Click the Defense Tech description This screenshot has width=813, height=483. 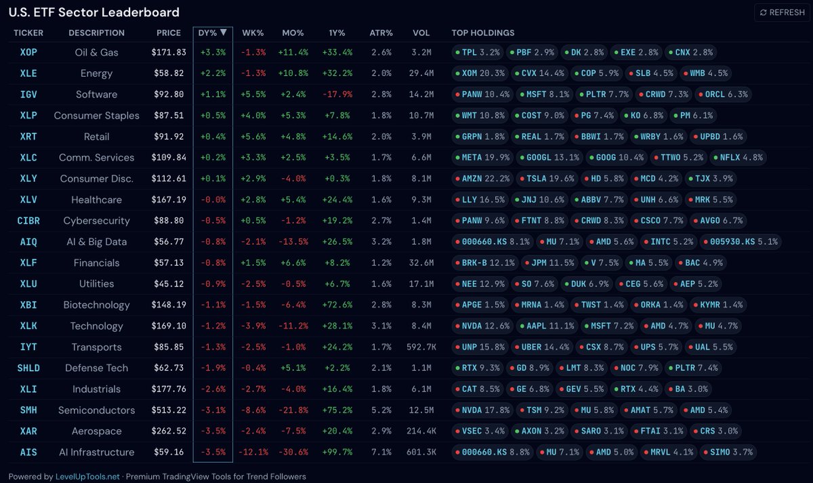pos(96,368)
